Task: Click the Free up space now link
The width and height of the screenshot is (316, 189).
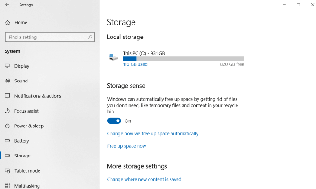Action: (x=126, y=146)
